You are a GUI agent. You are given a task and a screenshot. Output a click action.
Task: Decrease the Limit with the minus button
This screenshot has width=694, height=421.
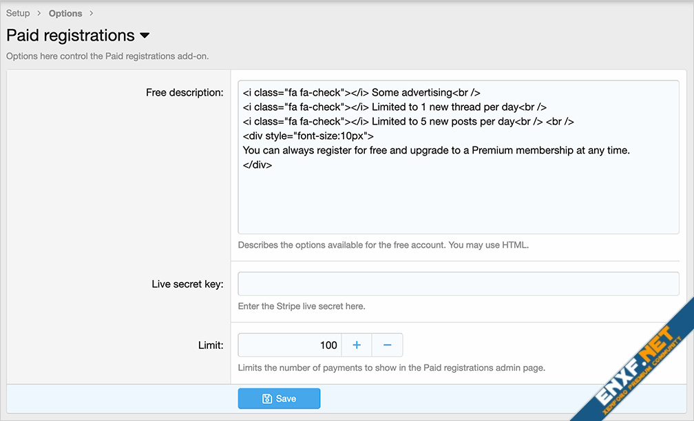click(387, 345)
